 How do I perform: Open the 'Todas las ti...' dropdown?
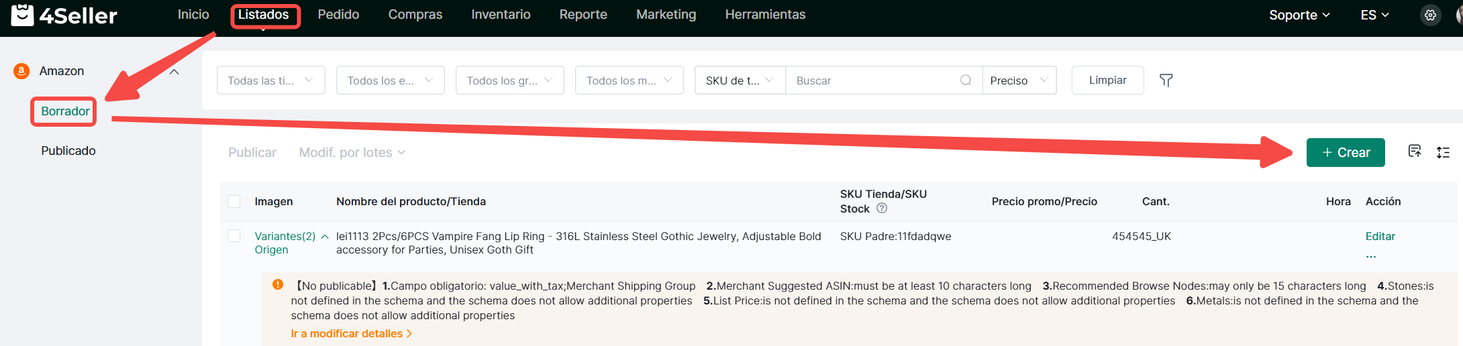pyautogui.click(x=270, y=80)
